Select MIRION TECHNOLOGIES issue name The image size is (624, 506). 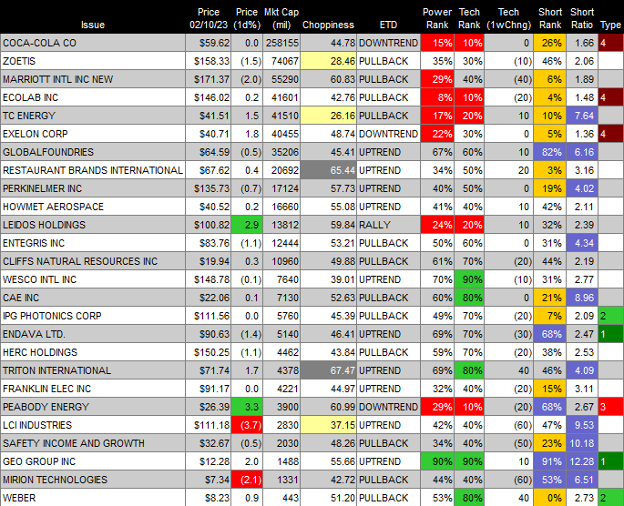[55, 481]
